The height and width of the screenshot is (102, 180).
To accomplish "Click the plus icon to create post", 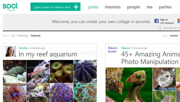I will pyautogui.click(x=76, y=7).
